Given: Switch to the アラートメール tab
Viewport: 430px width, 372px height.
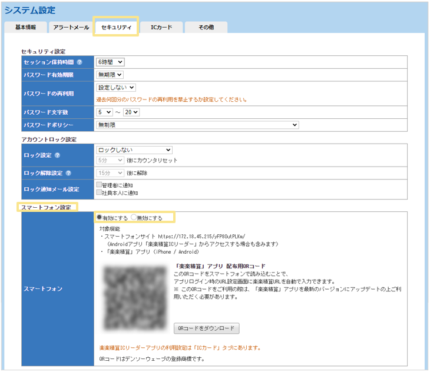Looking at the screenshot, I should click(x=71, y=27).
